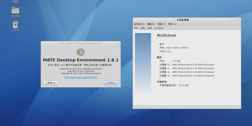
Task: Open the 查看(V) menu
Action: [x=162, y=24]
